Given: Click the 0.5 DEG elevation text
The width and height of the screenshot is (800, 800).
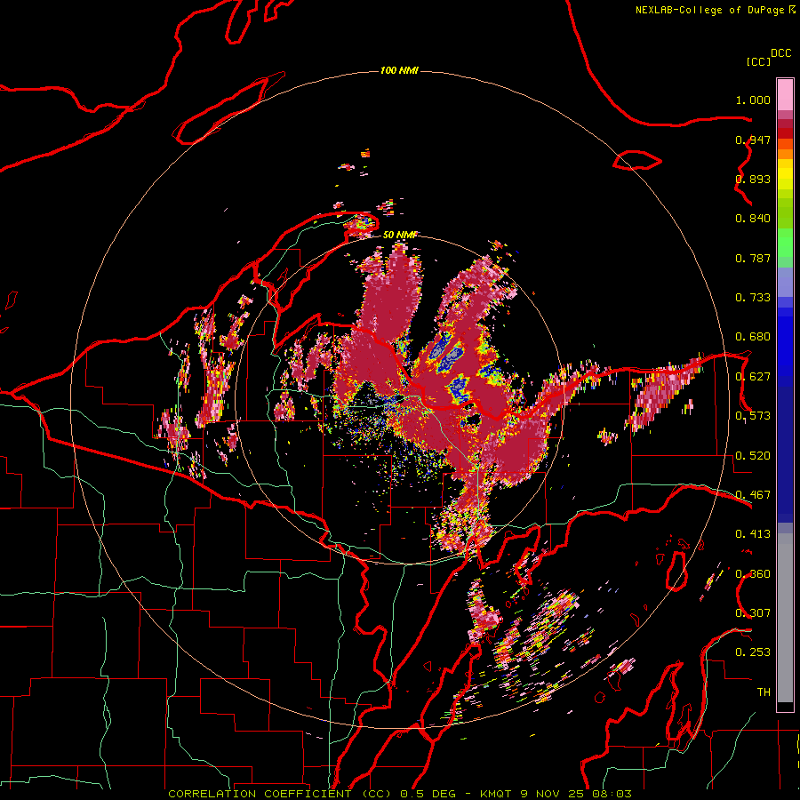Looking at the screenshot, I should pyautogui.click(x=428, y=794).
